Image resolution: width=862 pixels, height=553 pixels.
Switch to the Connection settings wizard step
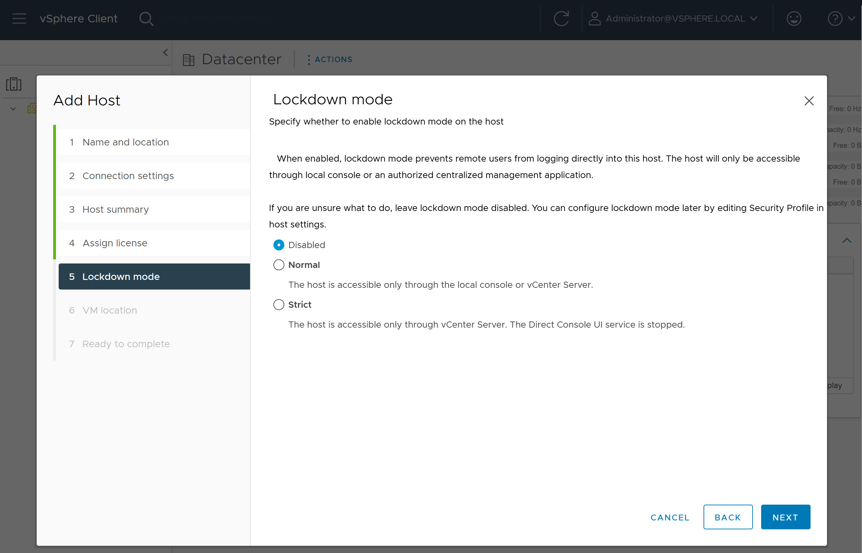(128, 176)
